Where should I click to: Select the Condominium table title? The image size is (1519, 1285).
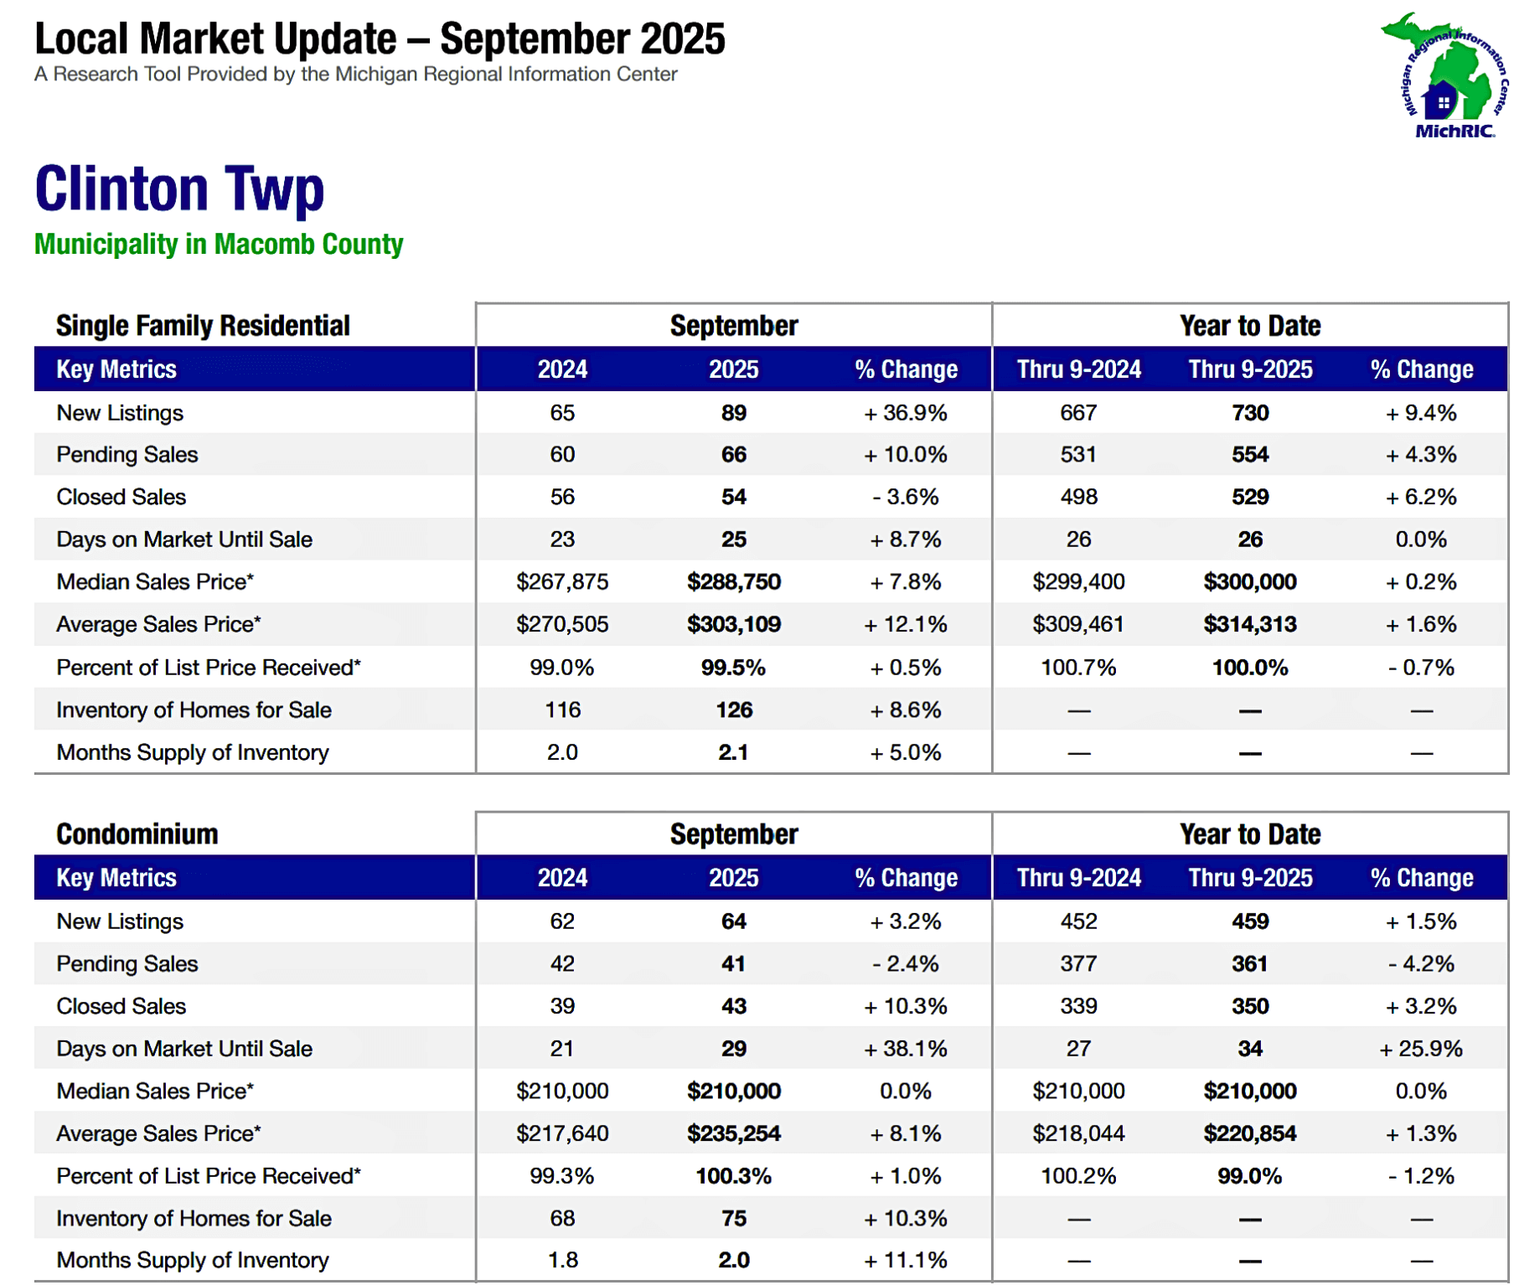coord(137,834)
